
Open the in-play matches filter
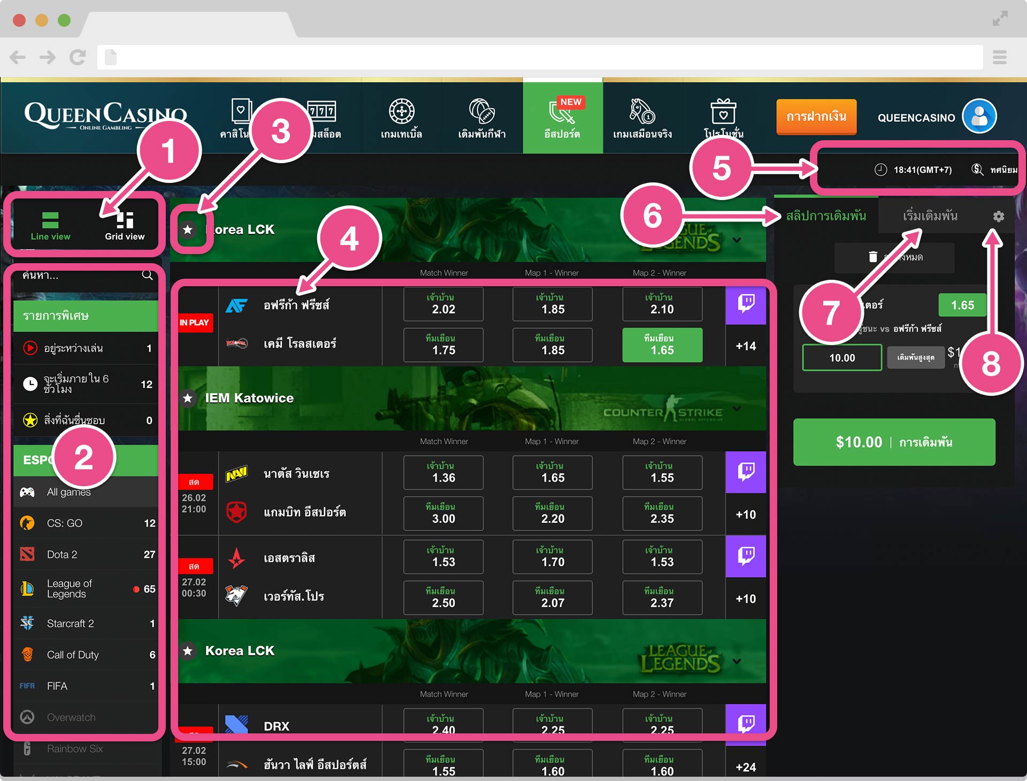tap(86, 348)
